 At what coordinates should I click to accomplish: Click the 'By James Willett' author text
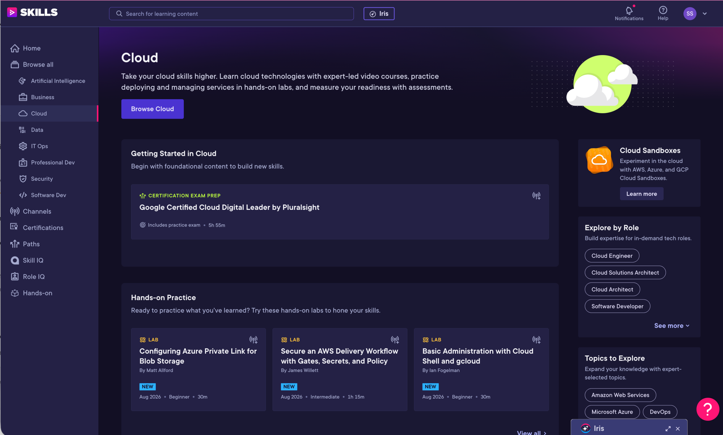pos(300,370)
